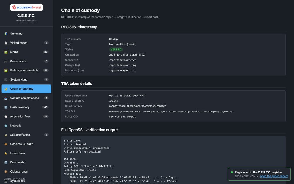Click the System video camera icon

click(x=6, y=80)
